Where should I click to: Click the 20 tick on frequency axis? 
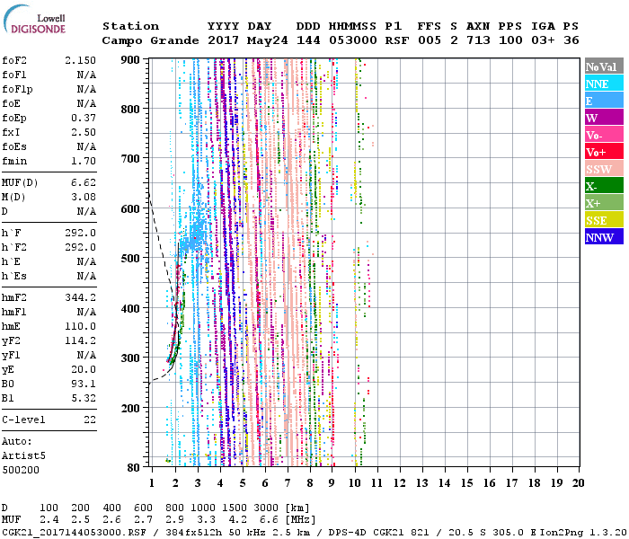coord(577,483)
